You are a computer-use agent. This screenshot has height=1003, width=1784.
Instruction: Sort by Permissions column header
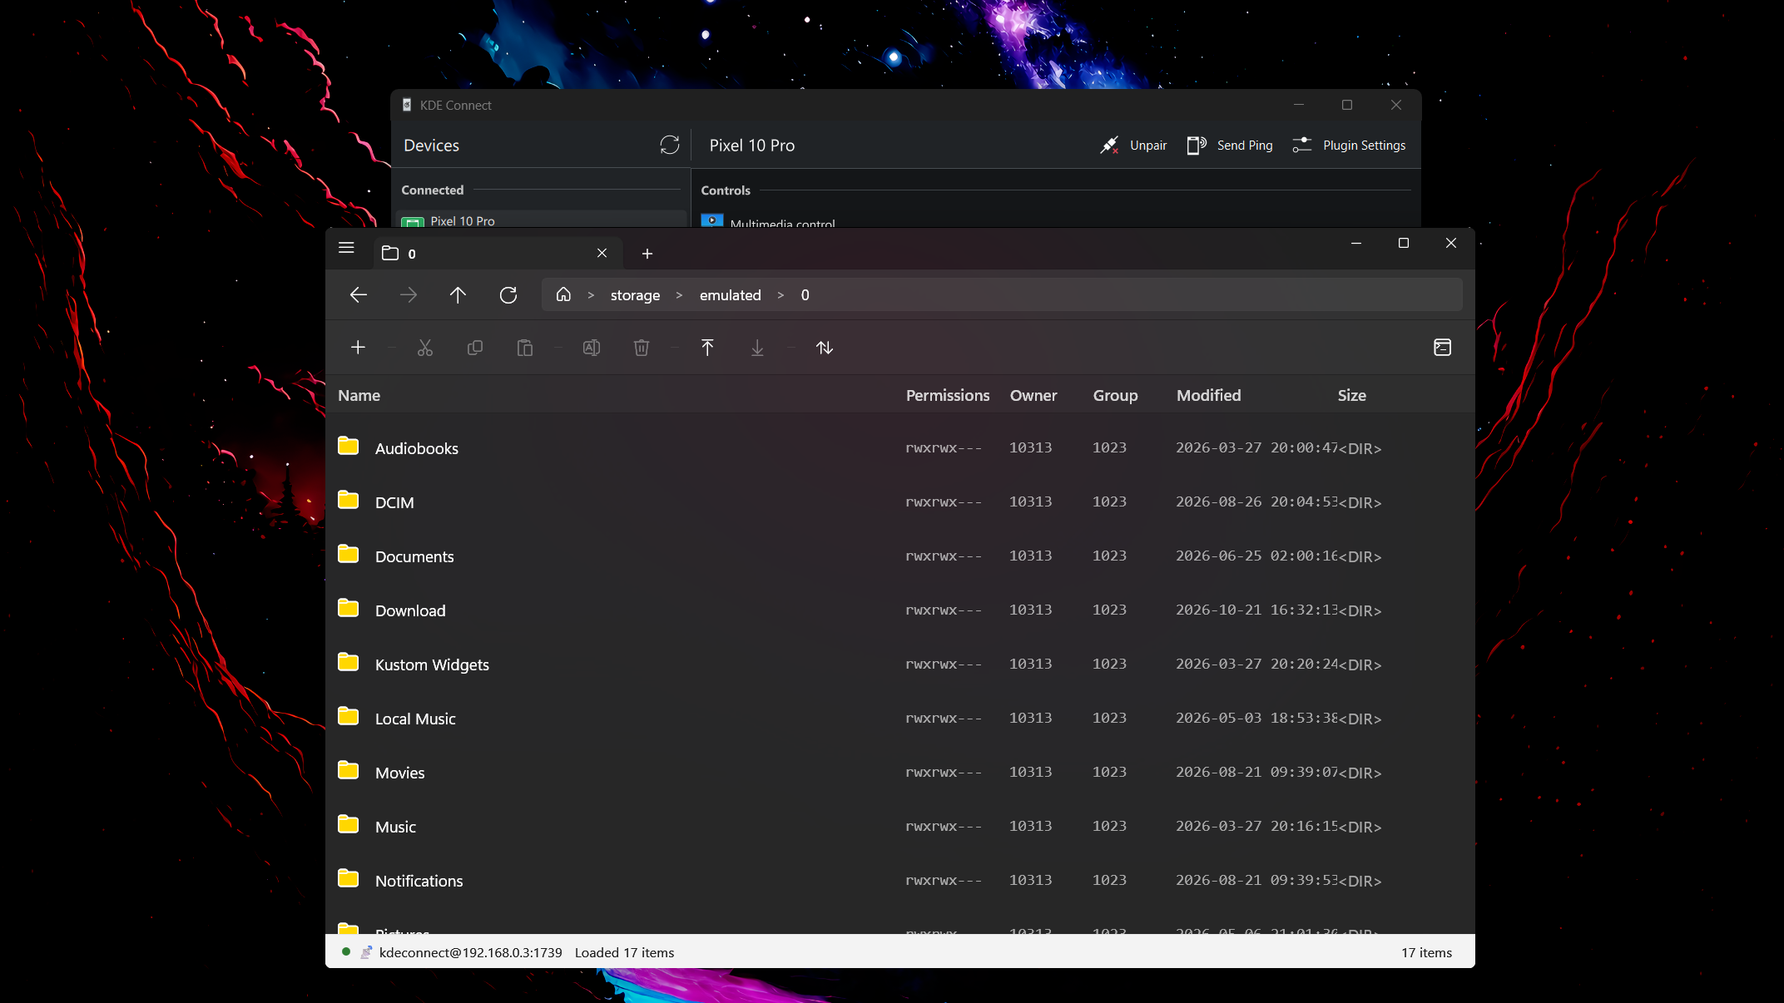click(x=948, y=396)
